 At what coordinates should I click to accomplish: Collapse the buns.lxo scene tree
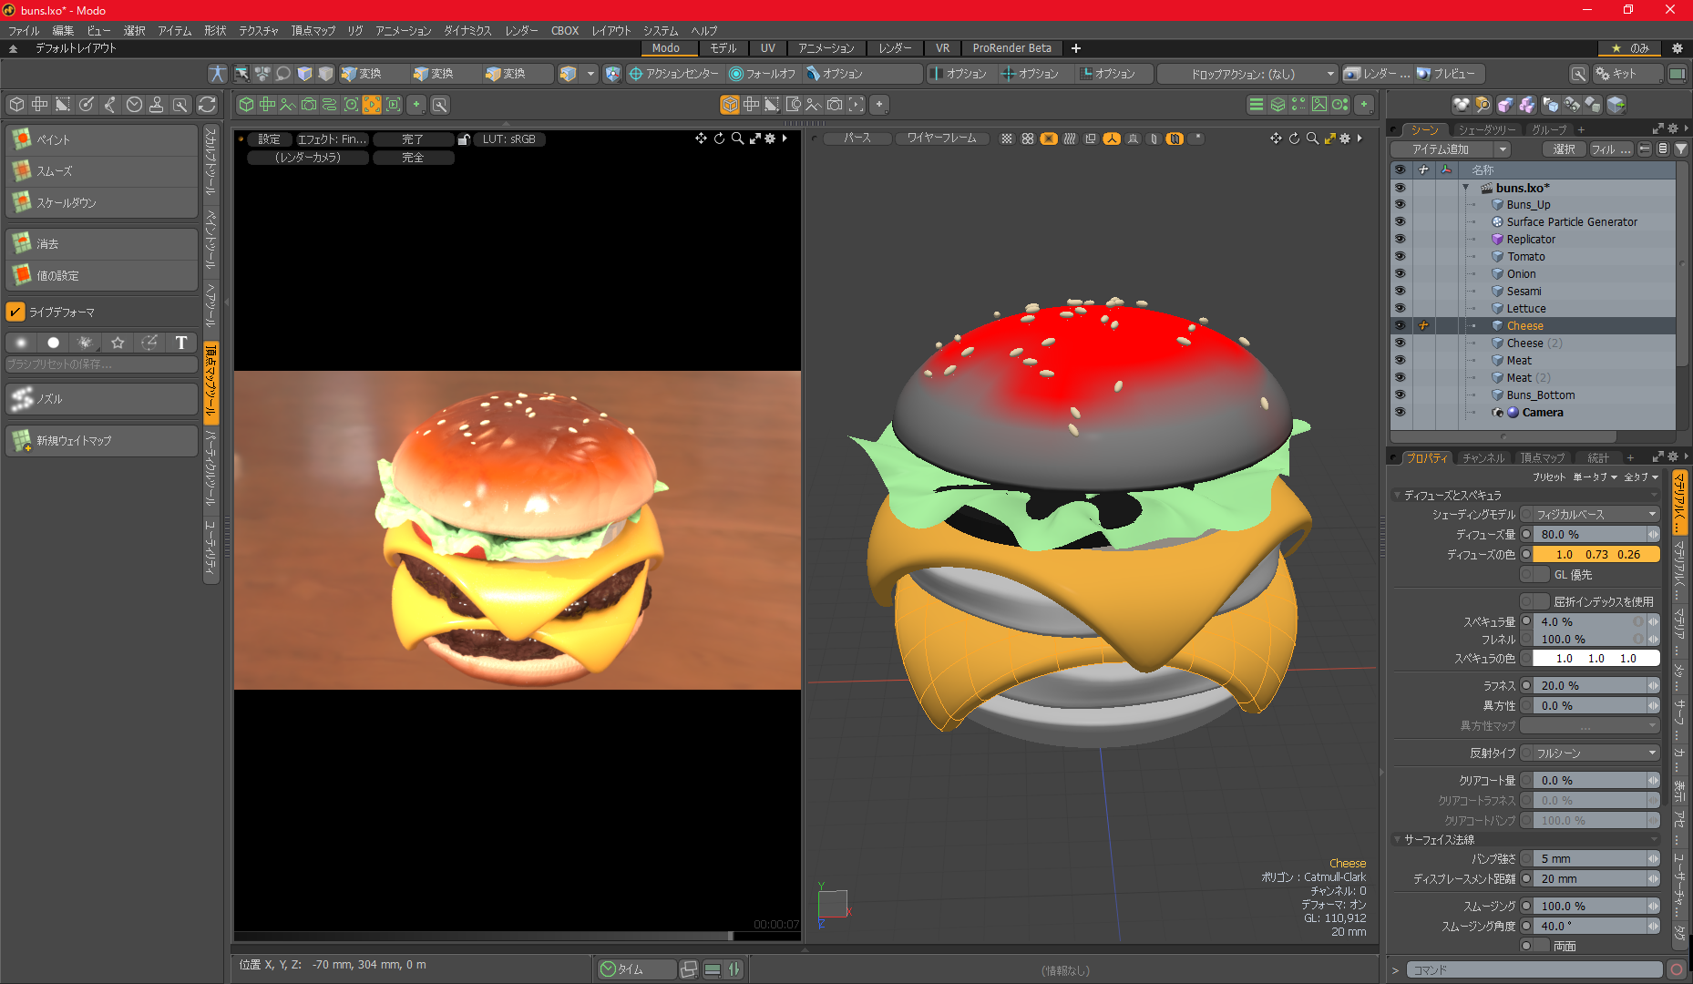tap(1466, 188)
